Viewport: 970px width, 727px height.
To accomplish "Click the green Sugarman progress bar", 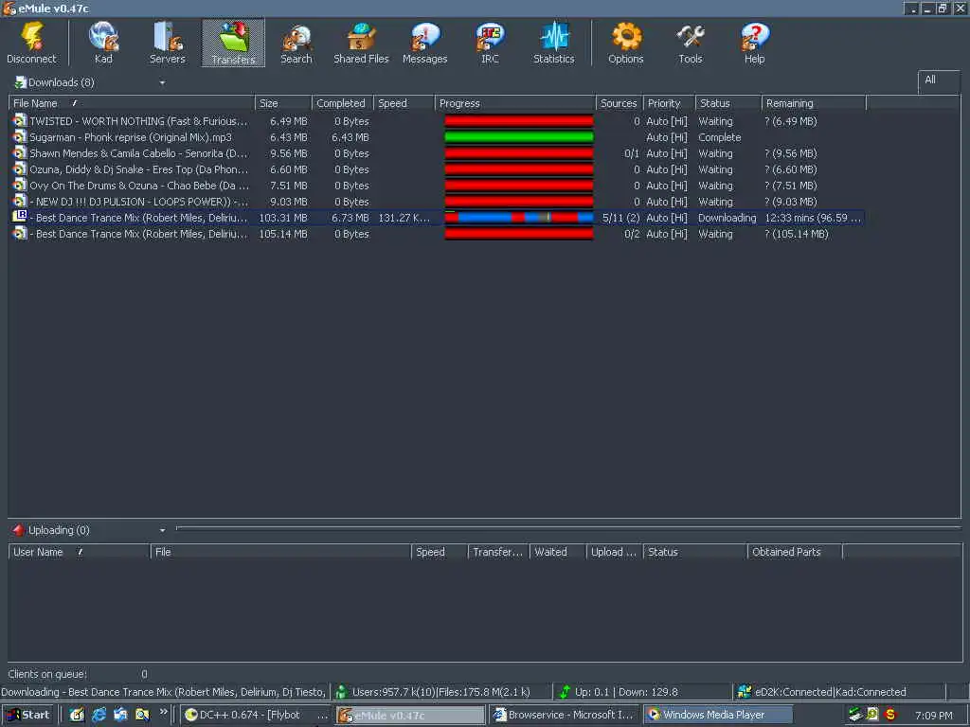I will tap(519, 137).
